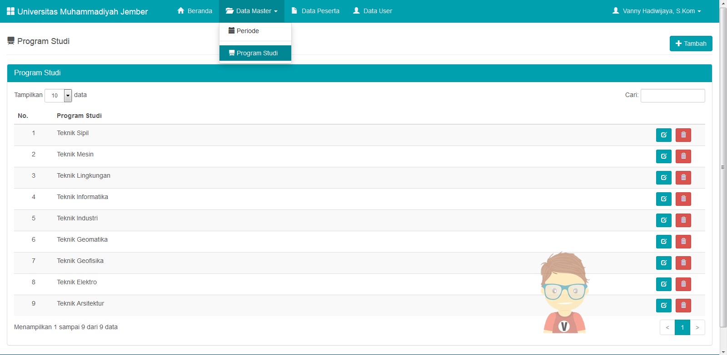Screen dimensions: 727x355
Task: Edit the Teknik Arsitektur row
Action: click(x=663, y=306)
